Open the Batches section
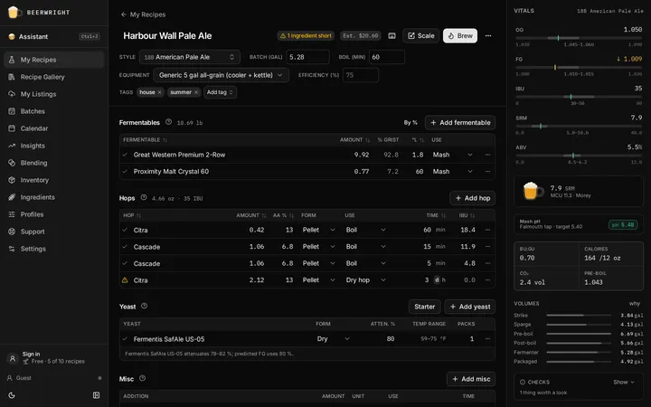The image size is (651, 407). [54, 111]
